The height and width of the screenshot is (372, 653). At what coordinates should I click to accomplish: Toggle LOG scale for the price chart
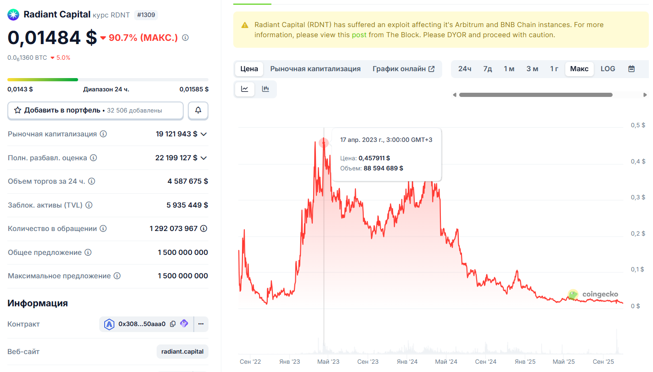point(608,68)
